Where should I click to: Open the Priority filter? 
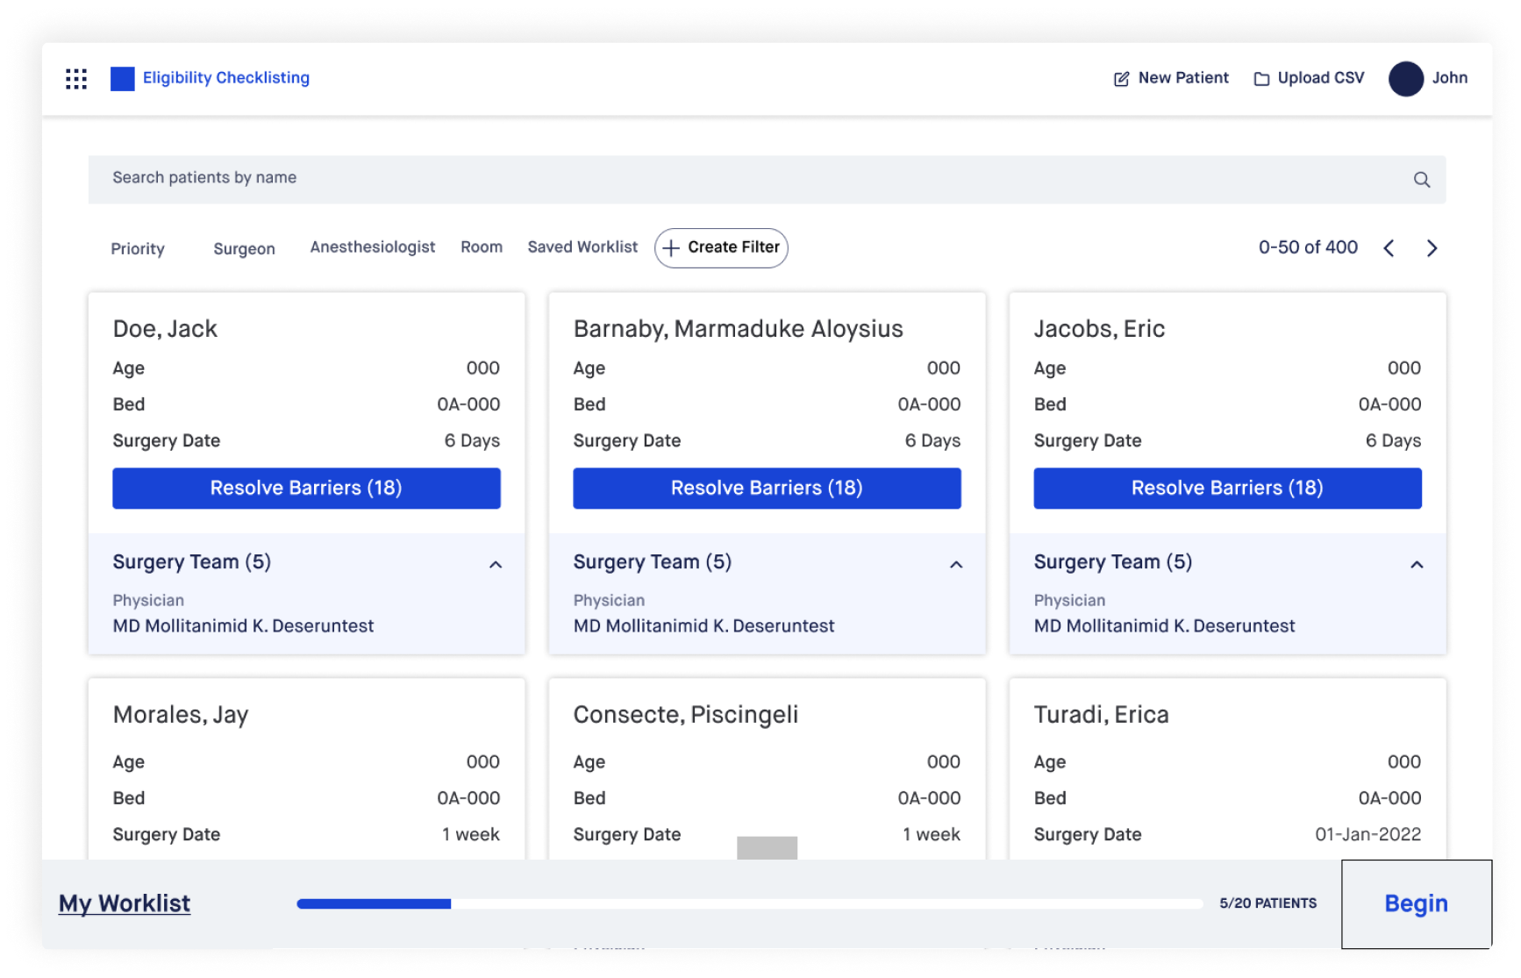click(138, 248)
